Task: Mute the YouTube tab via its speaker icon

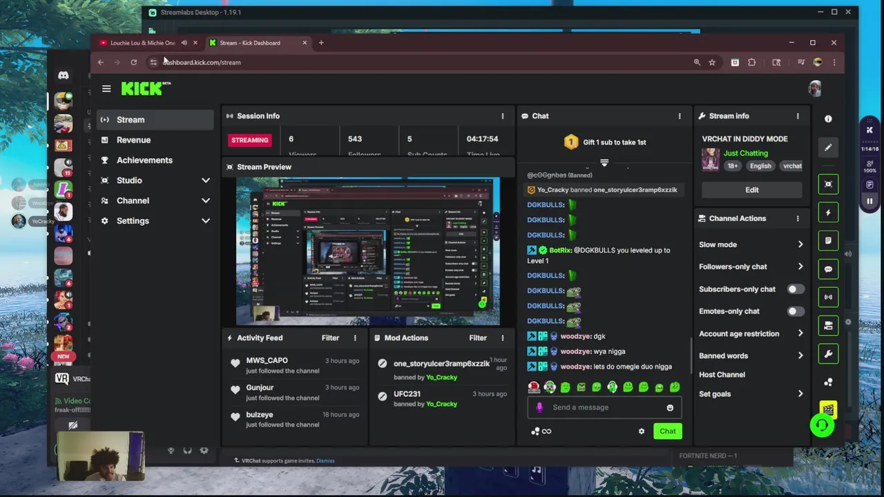Action: point(184,43)
